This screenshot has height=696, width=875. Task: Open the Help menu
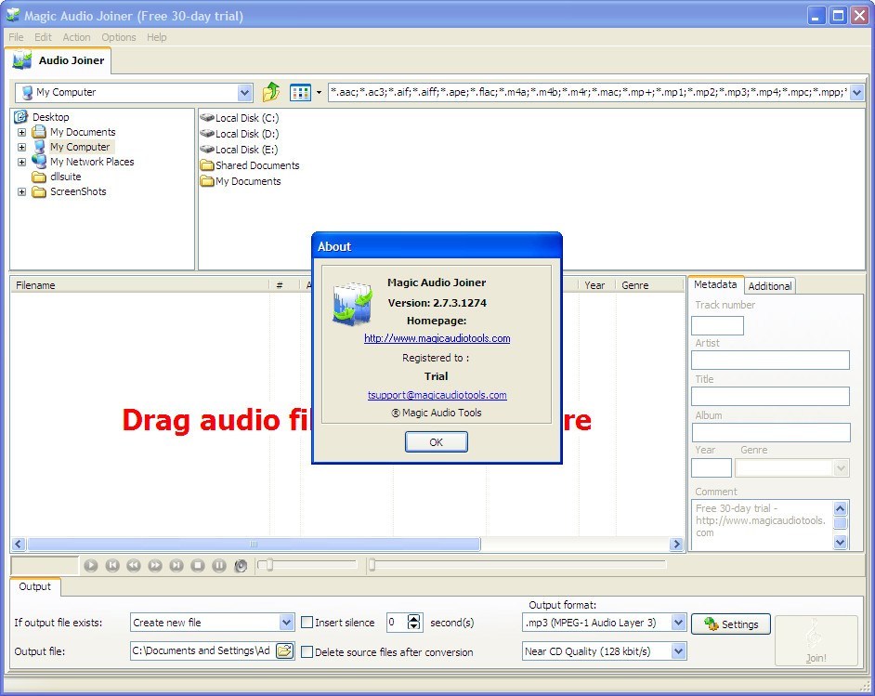coord(157,37)
